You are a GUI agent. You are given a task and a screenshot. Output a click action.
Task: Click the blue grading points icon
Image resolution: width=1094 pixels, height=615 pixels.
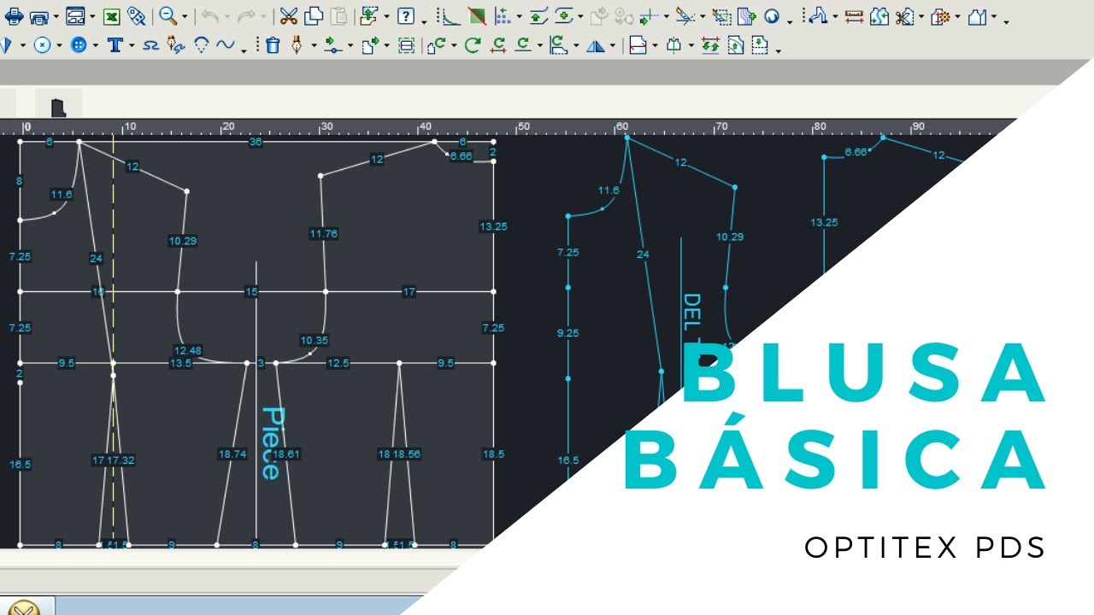pyautogui.click(x=503, y=16)
